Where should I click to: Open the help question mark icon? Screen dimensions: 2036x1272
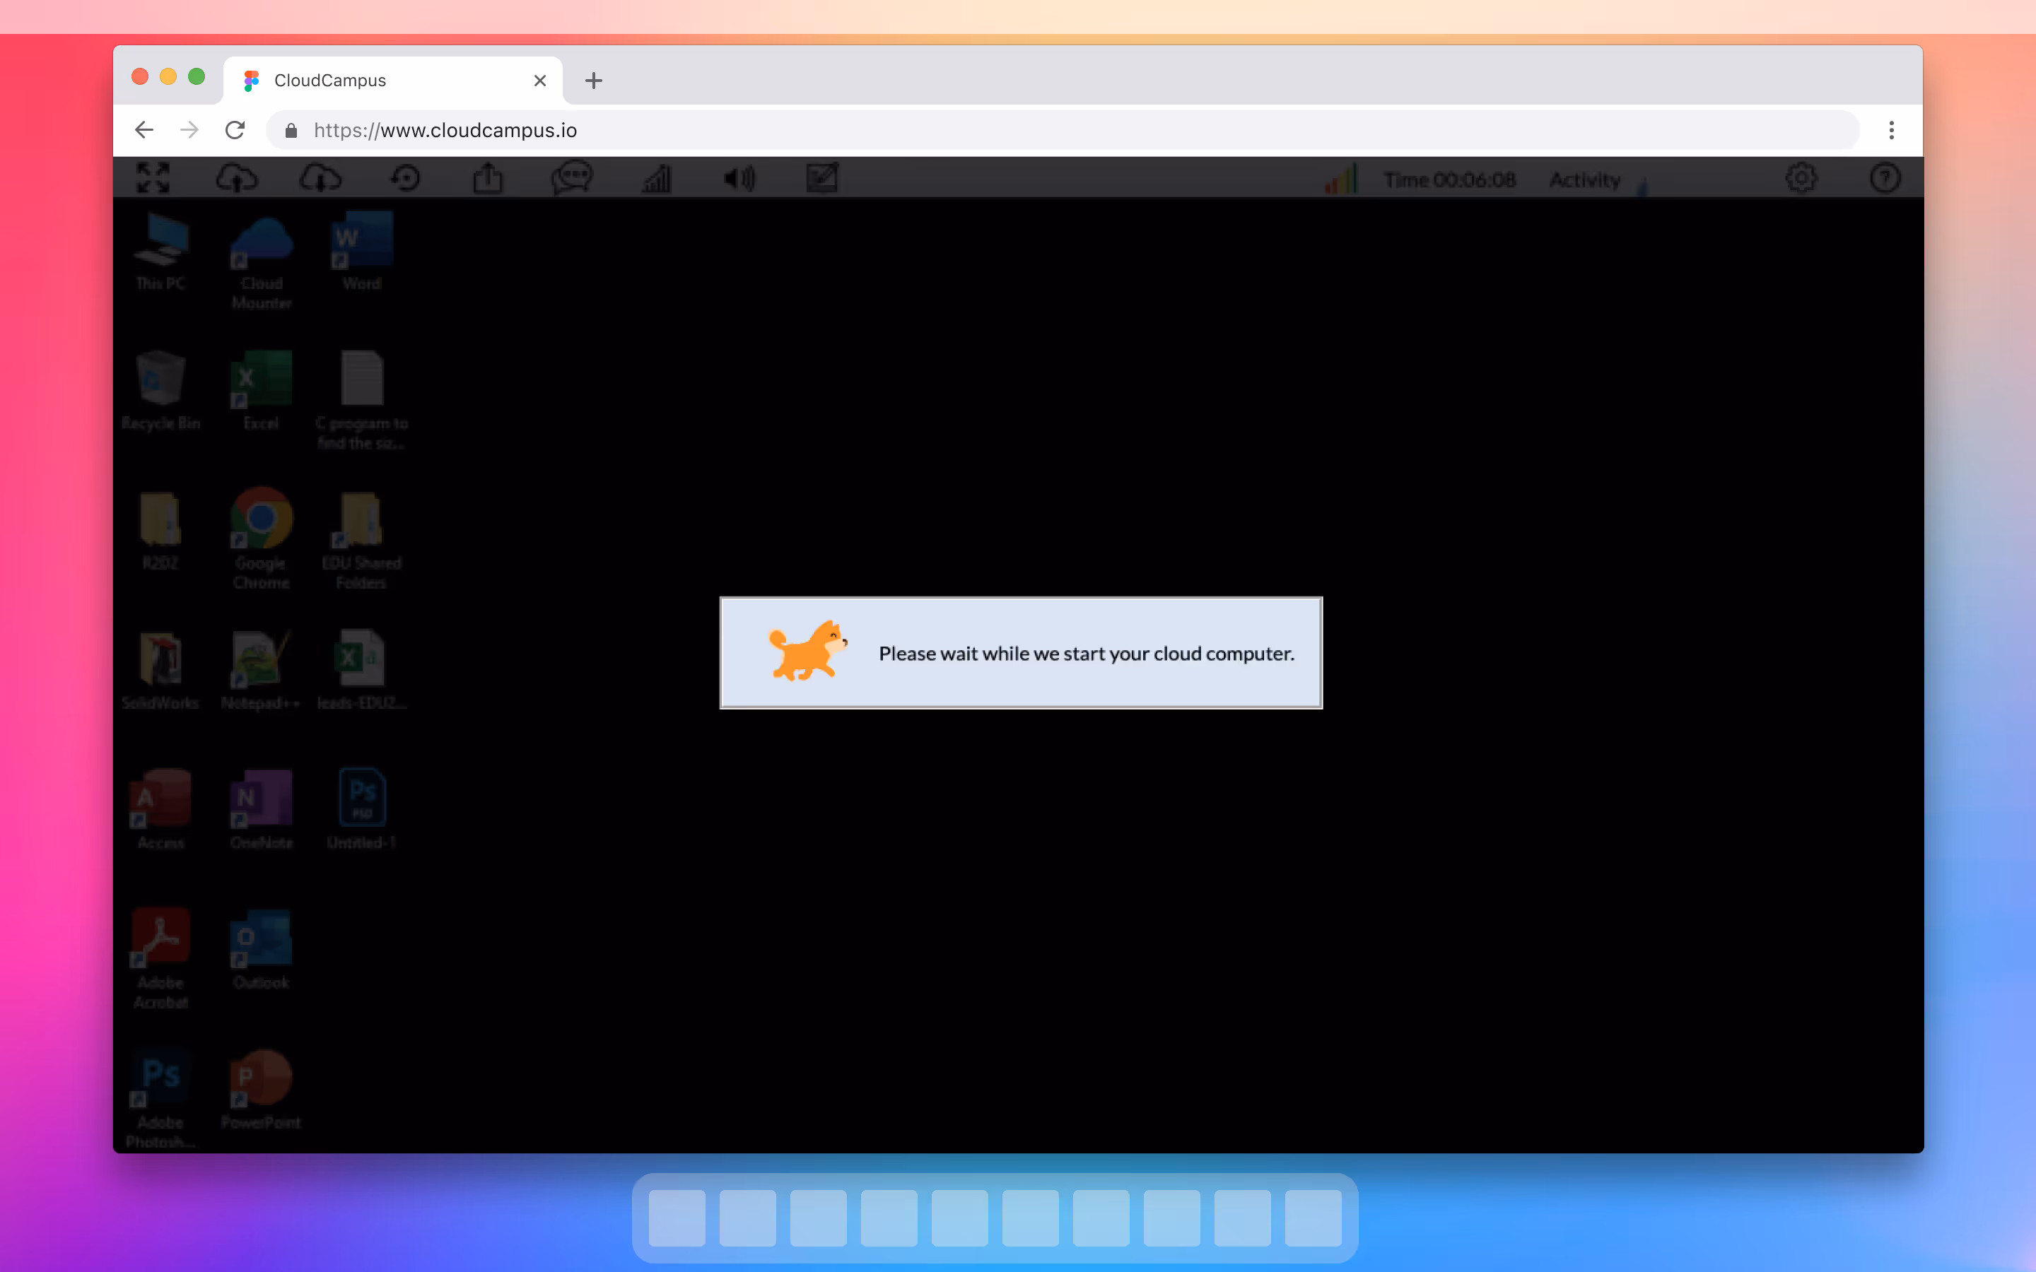[1884, 177]
